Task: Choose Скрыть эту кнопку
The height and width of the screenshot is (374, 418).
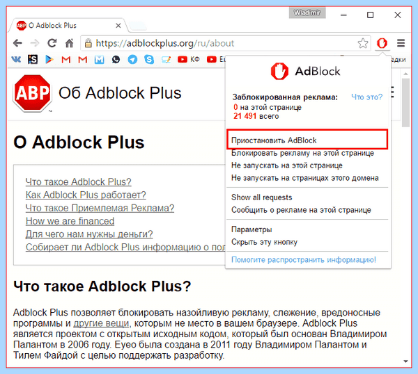Action: point(264,242)
